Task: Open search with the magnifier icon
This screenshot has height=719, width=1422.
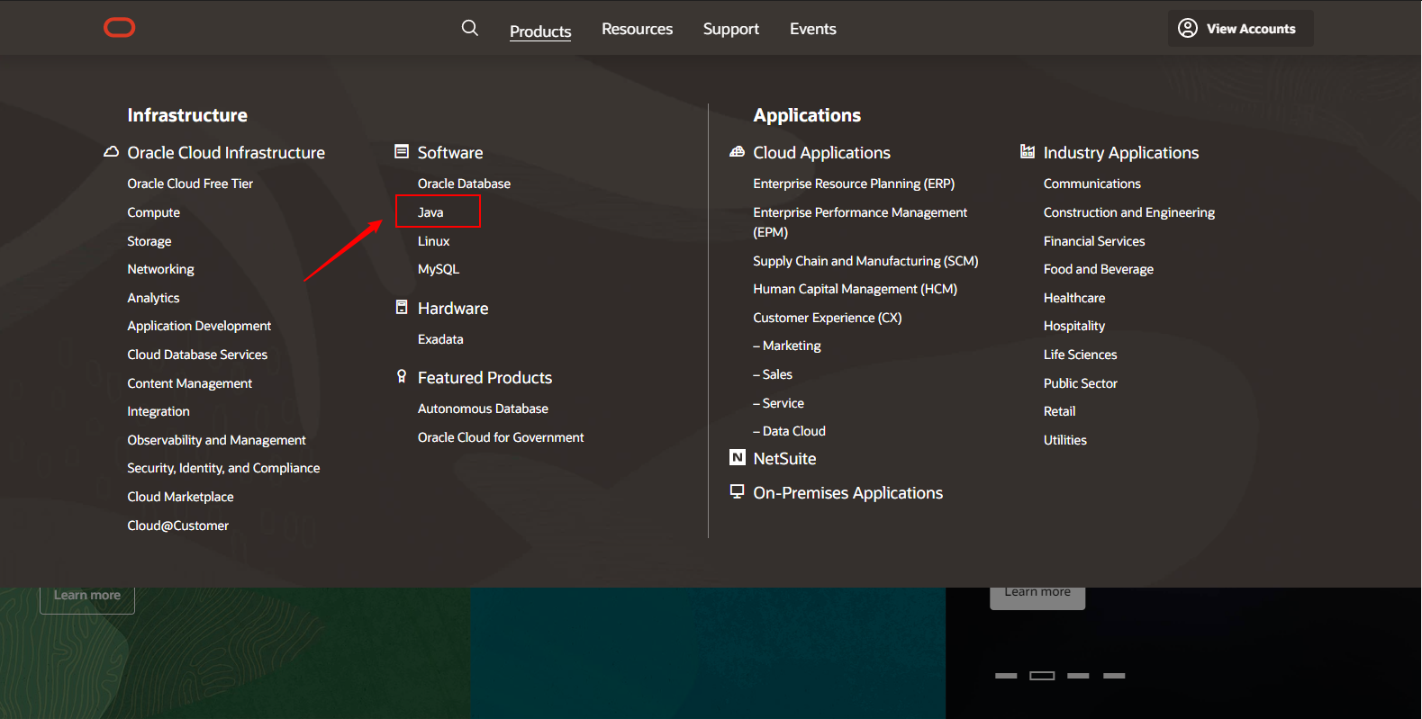Action: [469, 28]
